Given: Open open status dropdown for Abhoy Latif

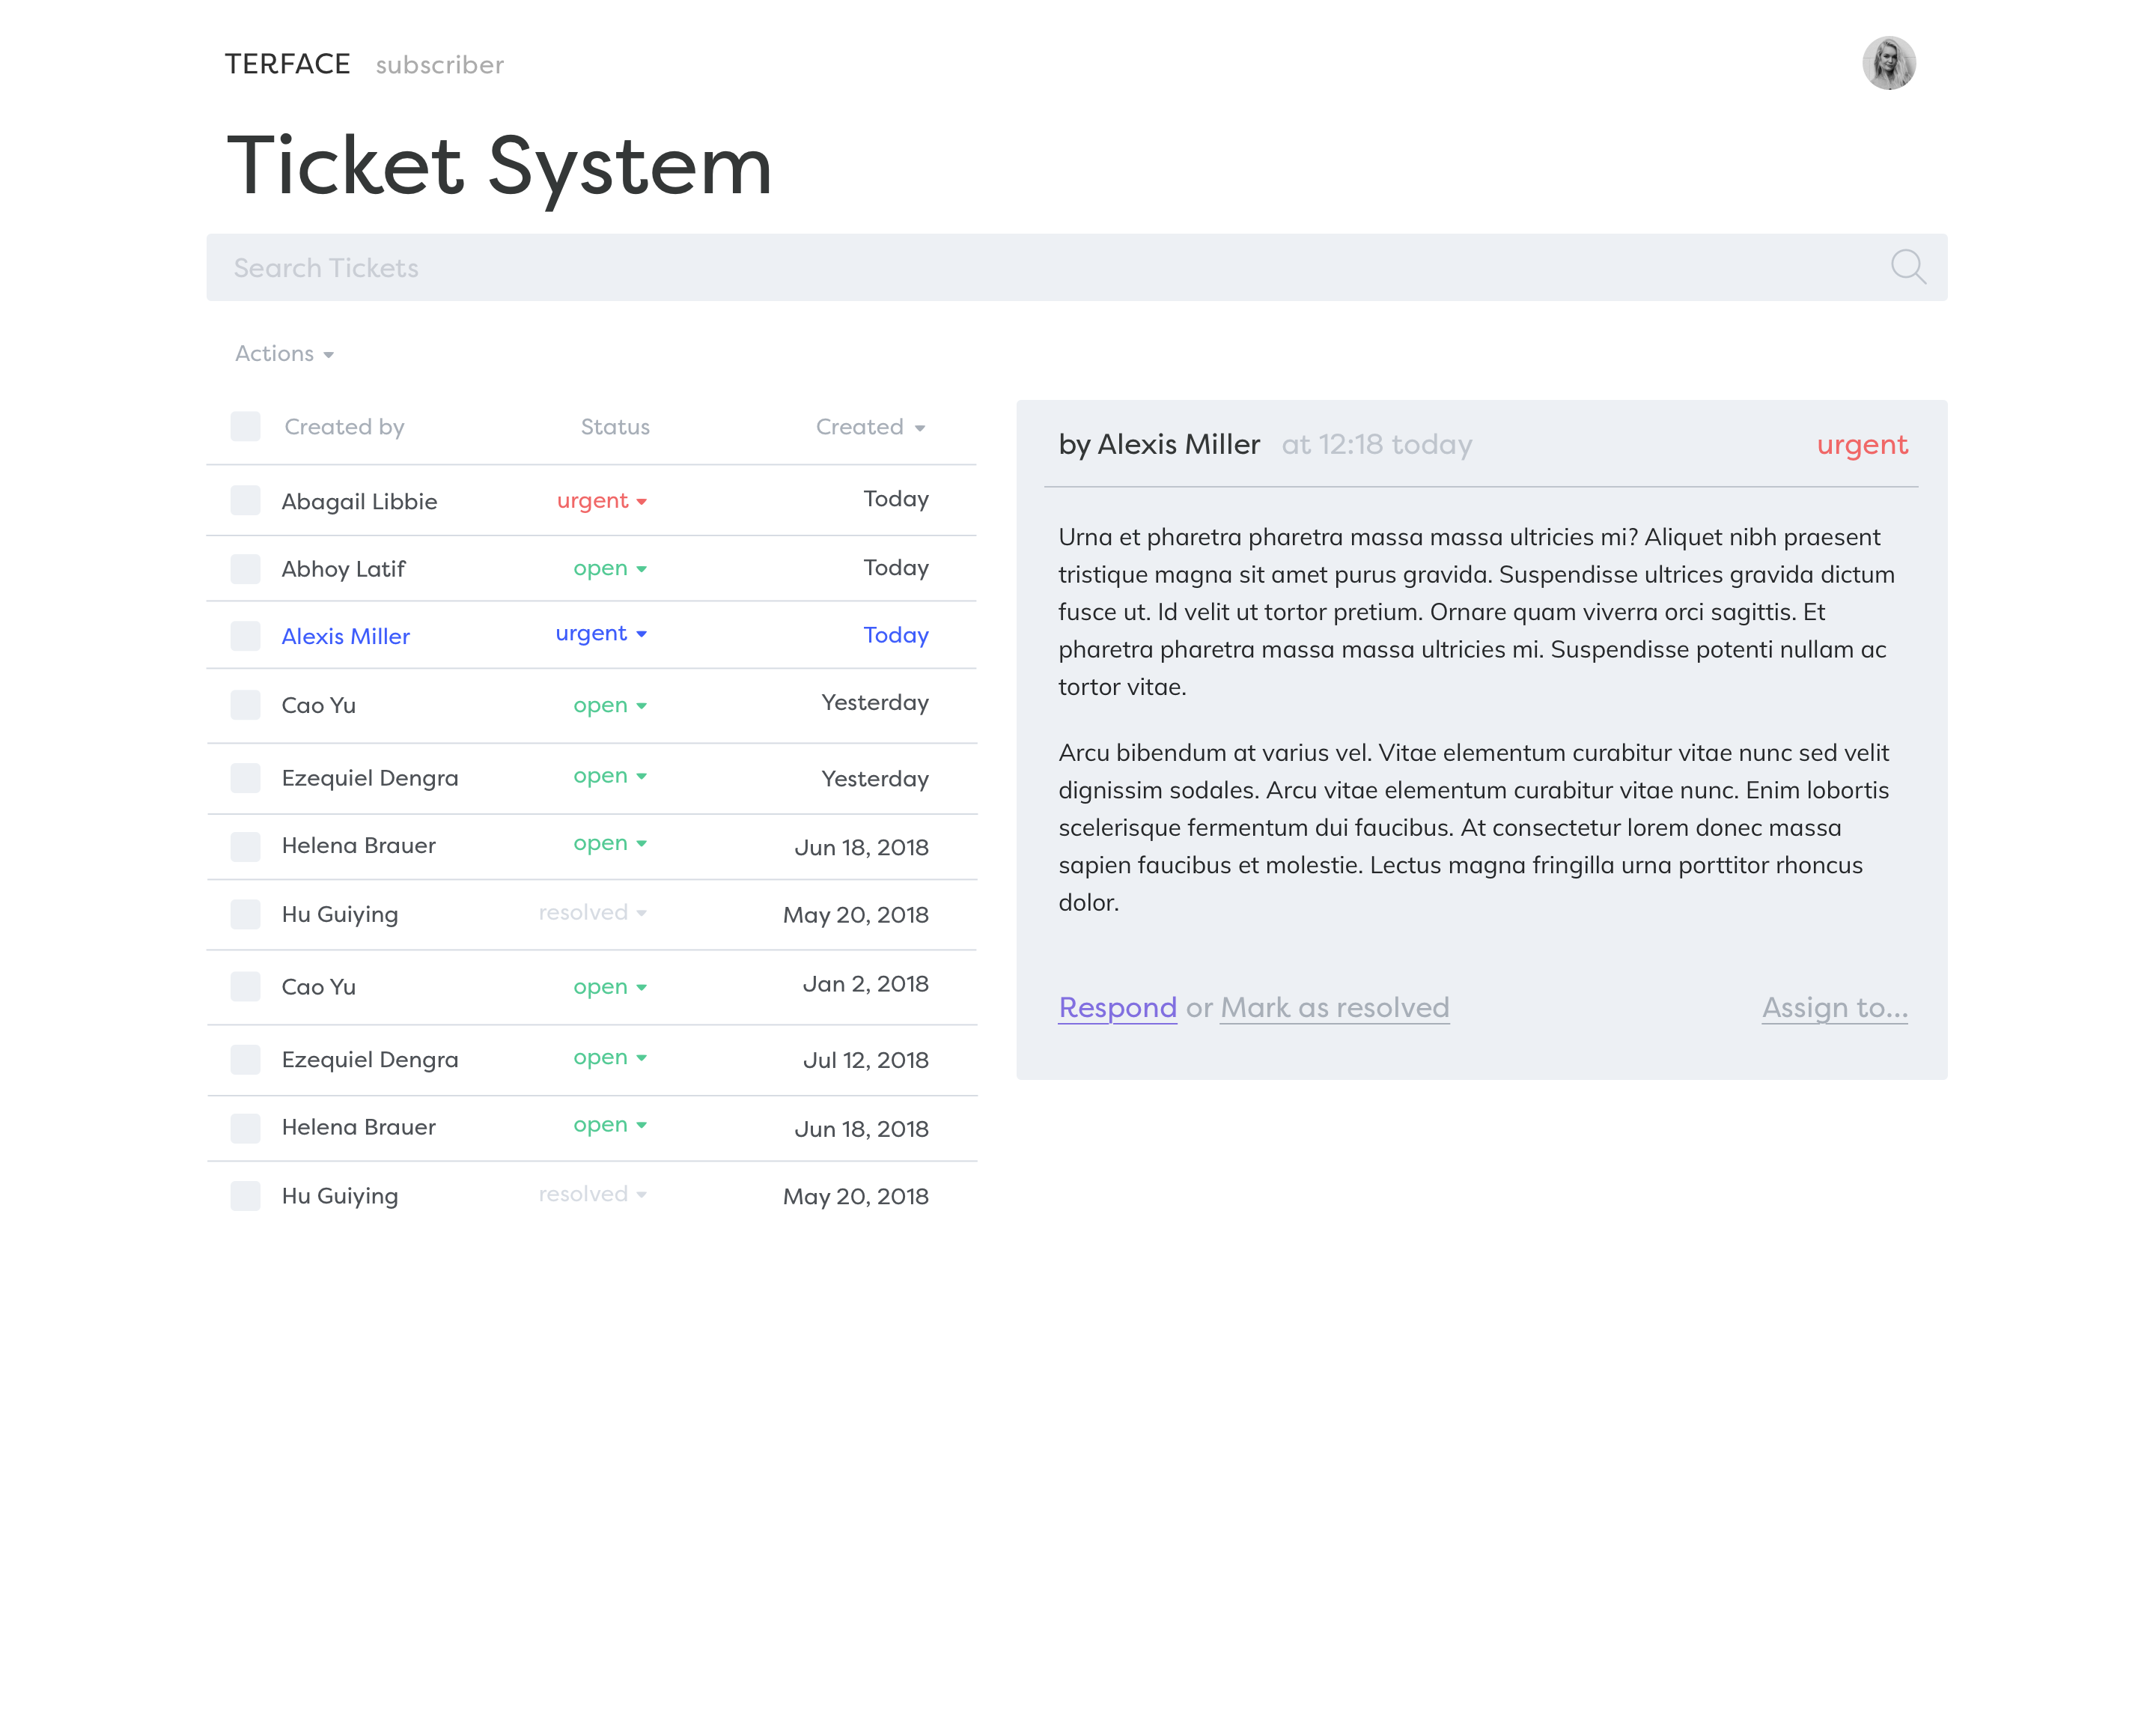Looking at the screenshot, I should pyautogui.click(x=610, y=568).
